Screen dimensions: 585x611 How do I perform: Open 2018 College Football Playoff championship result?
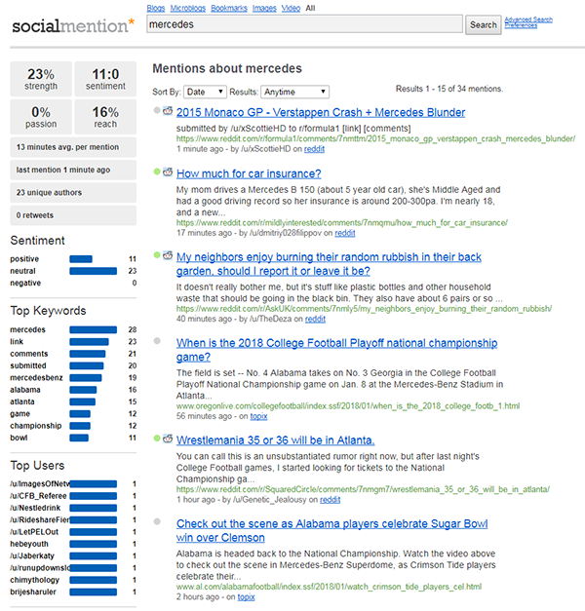336,350
